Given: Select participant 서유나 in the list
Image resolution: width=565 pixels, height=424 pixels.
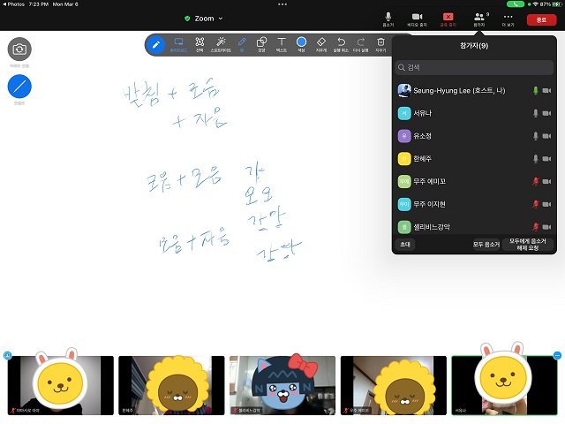Looking at the screenshot, I should (474, 113).
